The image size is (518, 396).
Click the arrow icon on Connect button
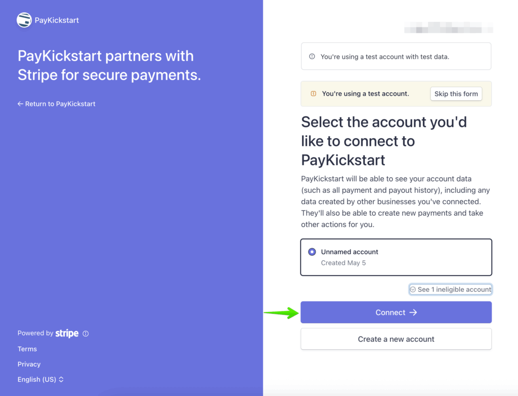413,312
